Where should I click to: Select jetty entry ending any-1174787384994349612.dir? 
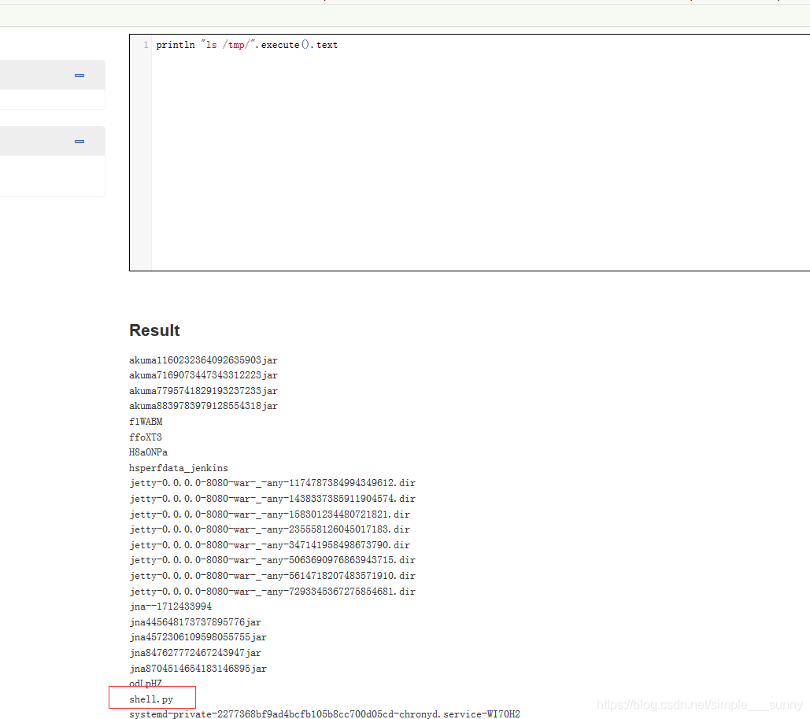(x=272, y=483)
